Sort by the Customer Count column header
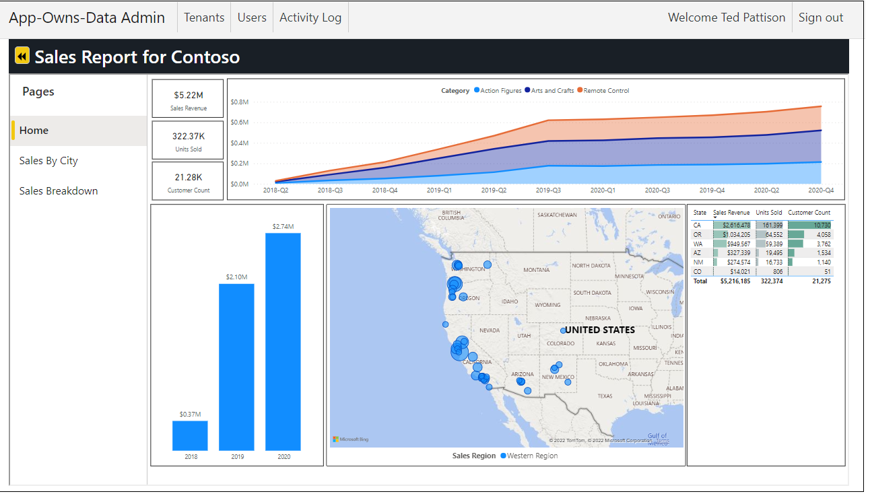 pos(809,213)
